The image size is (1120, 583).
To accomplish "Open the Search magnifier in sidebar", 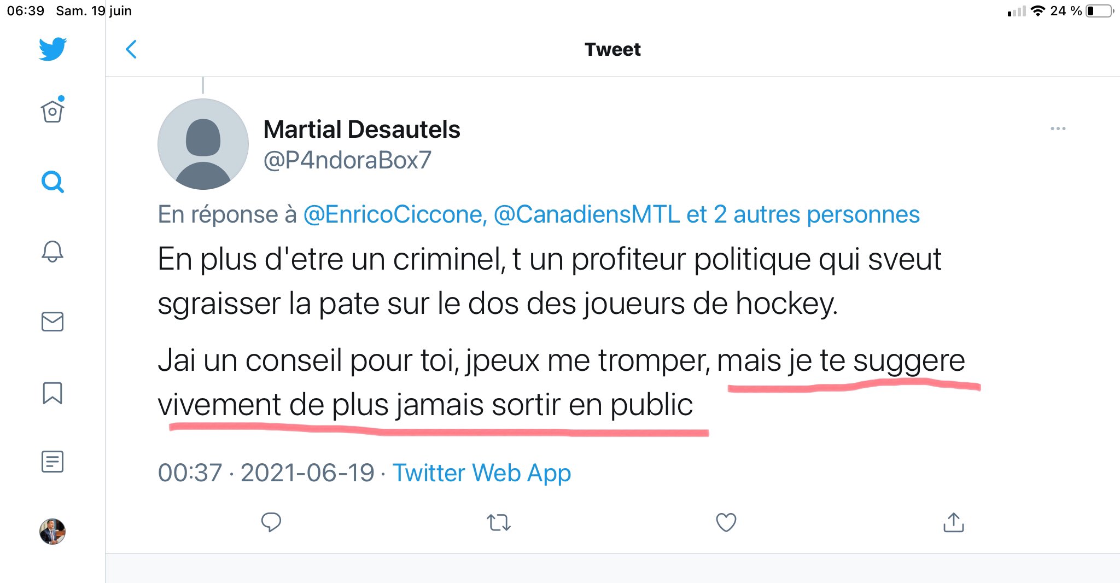I will coord(52,182).
